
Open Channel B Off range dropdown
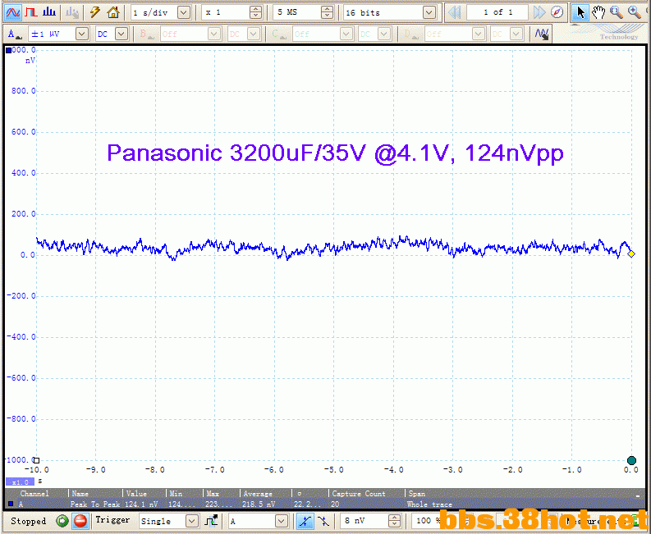coord(213,34)
